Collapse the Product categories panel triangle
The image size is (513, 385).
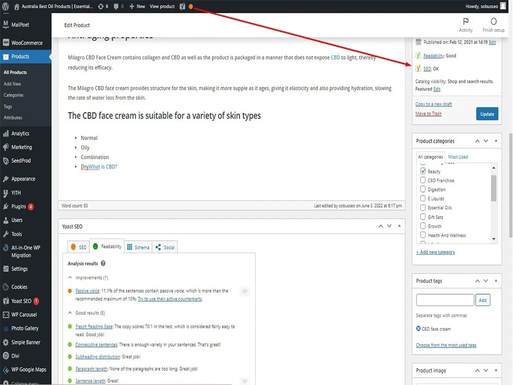point(496,141)
